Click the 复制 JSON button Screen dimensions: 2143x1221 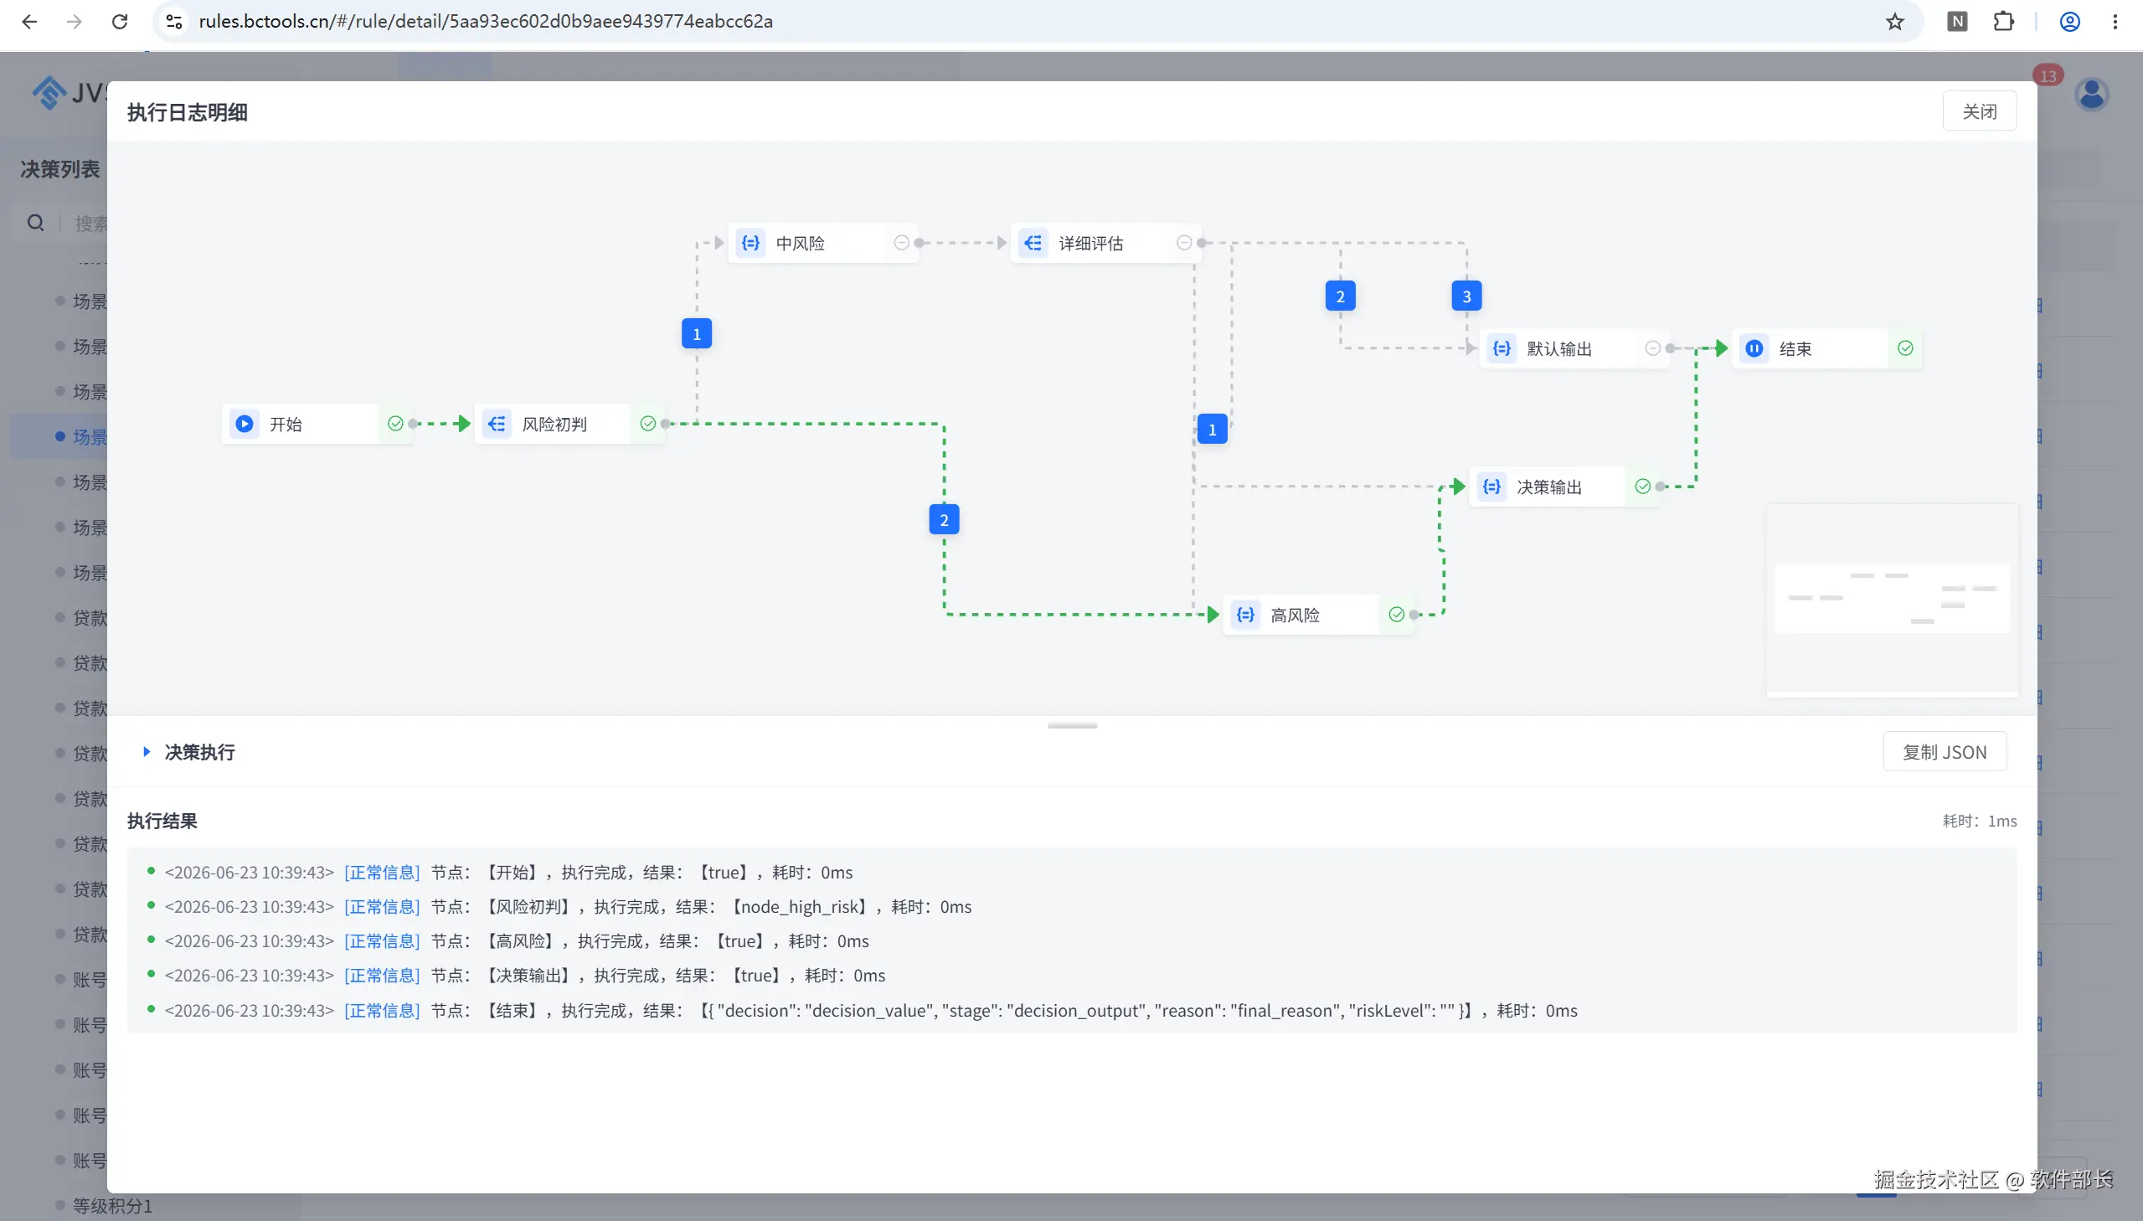click(1945, 752)
